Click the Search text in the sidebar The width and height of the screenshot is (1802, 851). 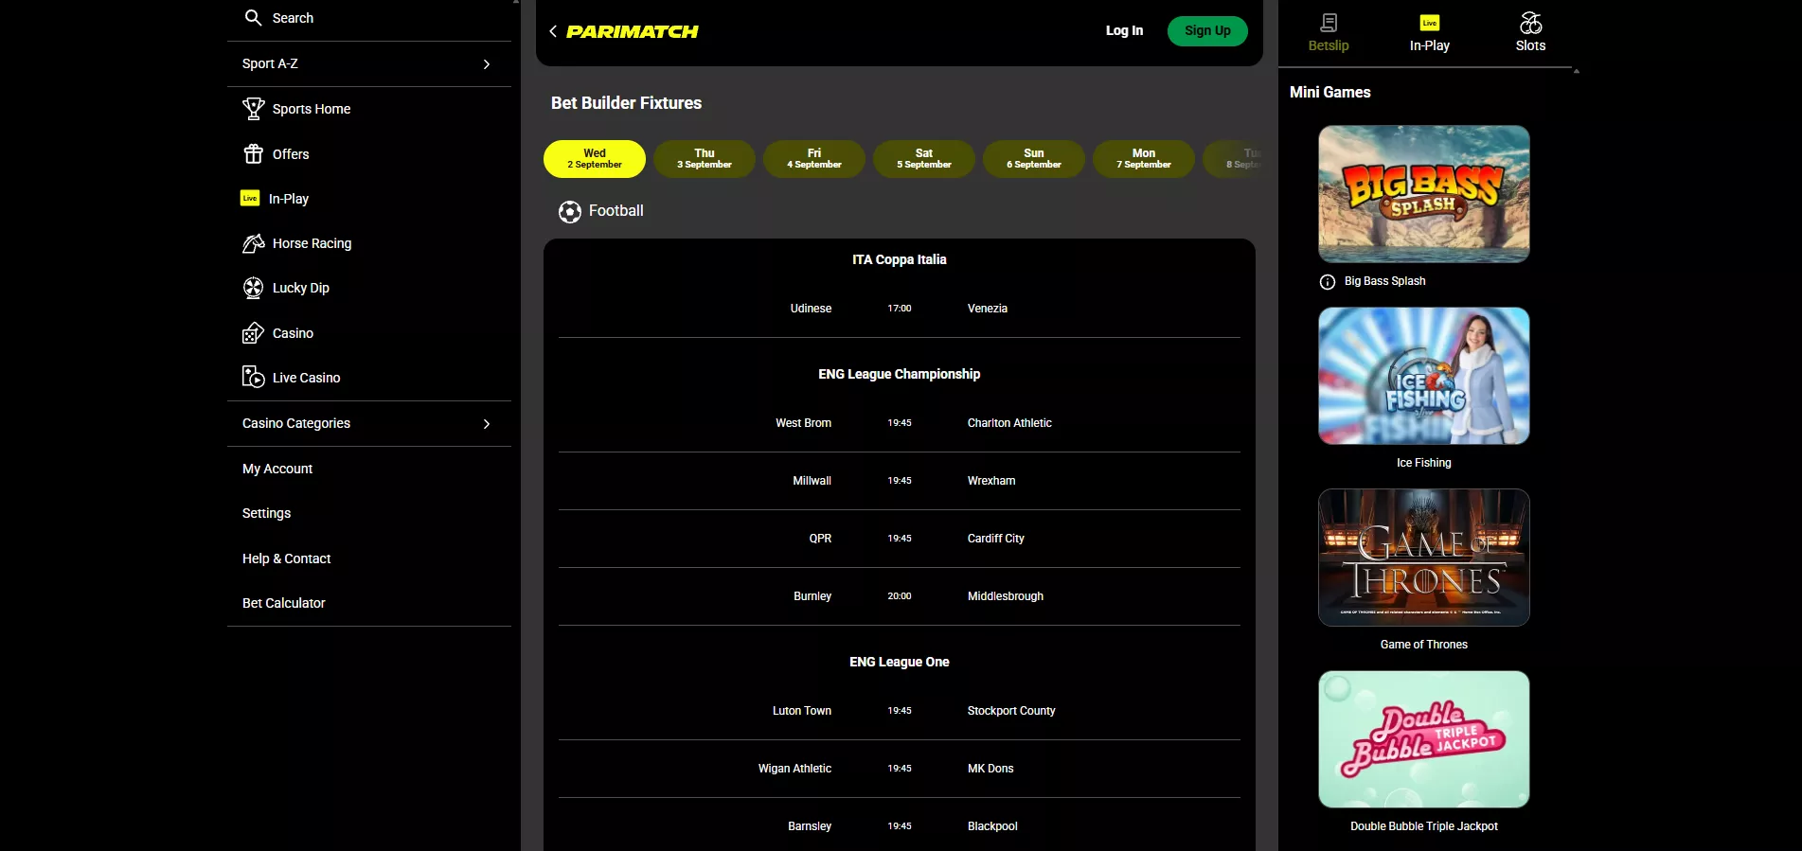[293, 18]
